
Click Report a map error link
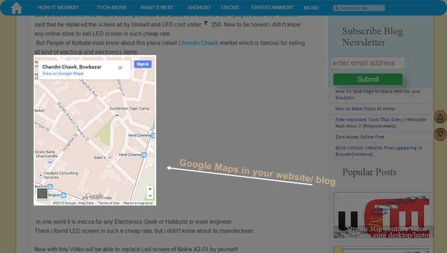pos(138,203)
